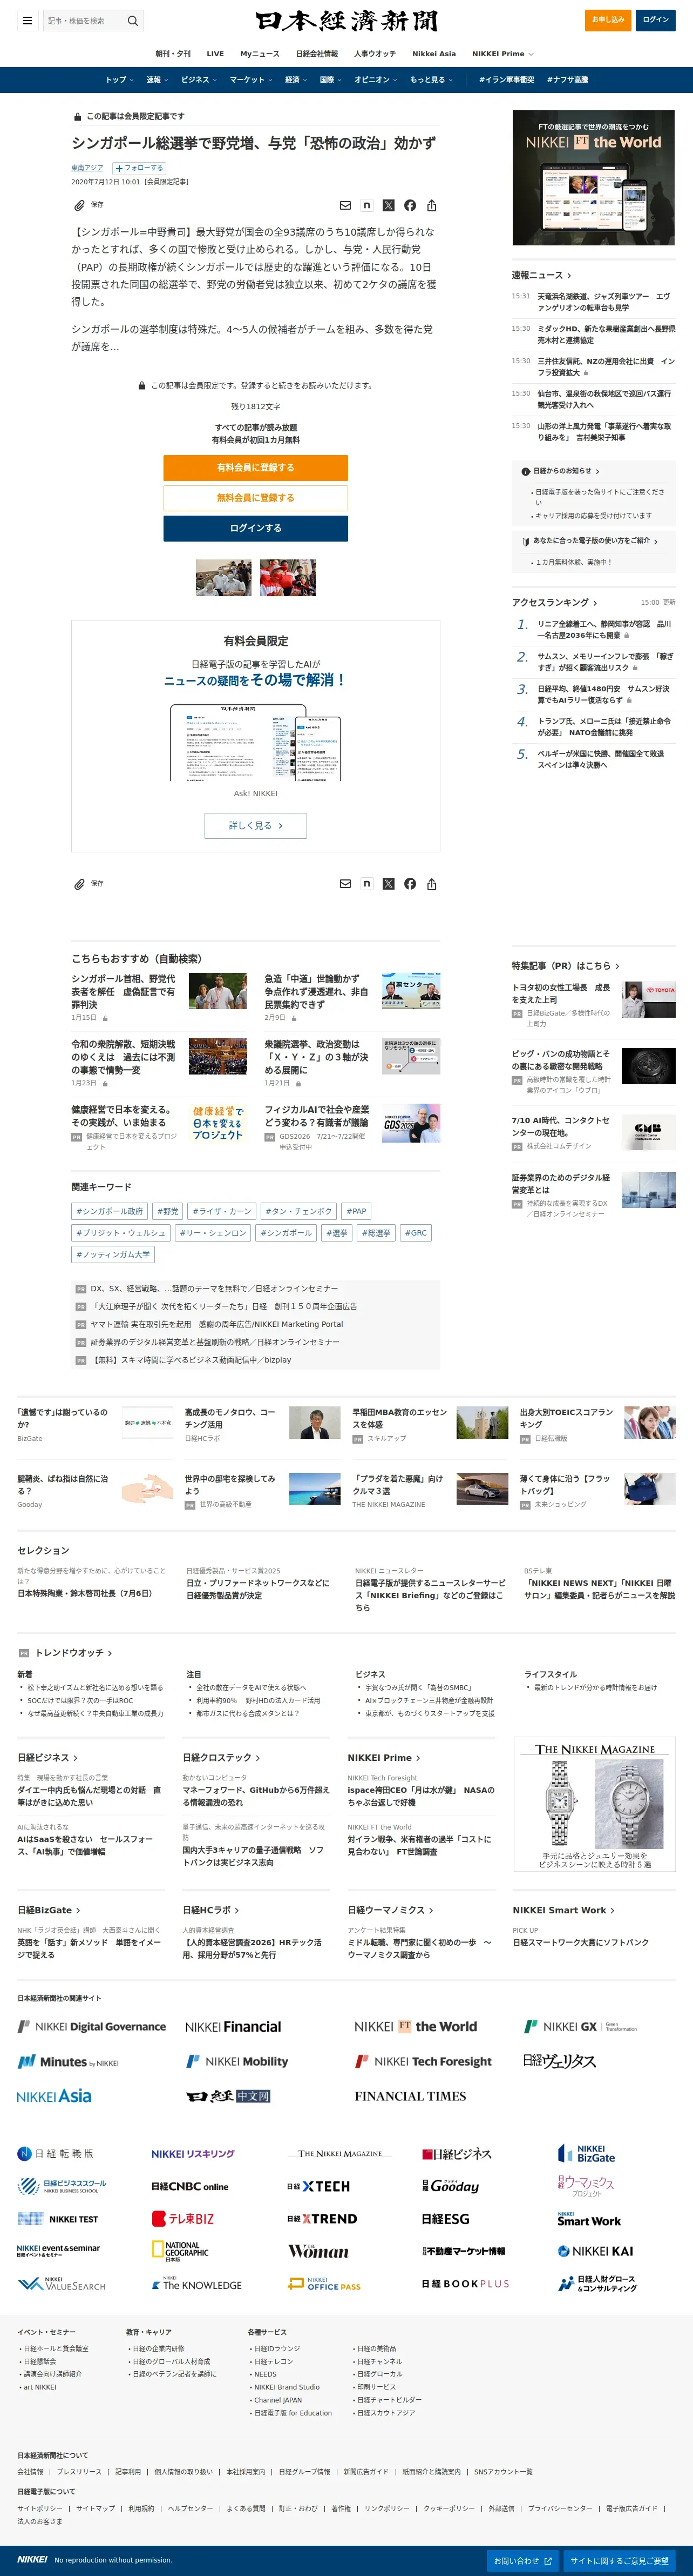The image size is (693, 2576).
Task: Open the NIKKEI Mobility logo link
Action: [236, 2060]
